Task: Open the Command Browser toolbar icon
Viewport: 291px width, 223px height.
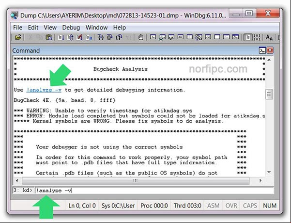Action: 235,37
